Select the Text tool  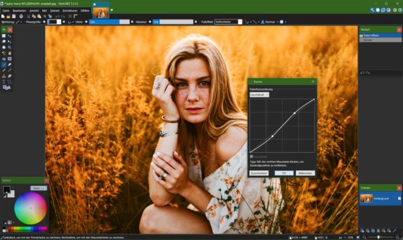click(x=4, y=82)
